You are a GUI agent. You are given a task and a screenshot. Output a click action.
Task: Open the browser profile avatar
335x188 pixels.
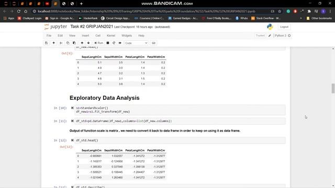tap(323, 11)
